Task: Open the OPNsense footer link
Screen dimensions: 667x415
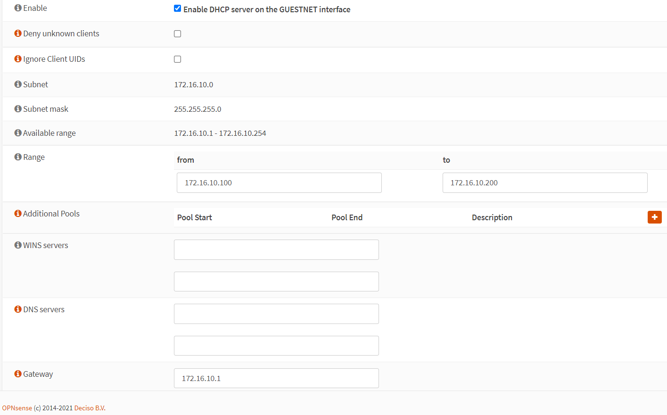Action: click(17, 408)
